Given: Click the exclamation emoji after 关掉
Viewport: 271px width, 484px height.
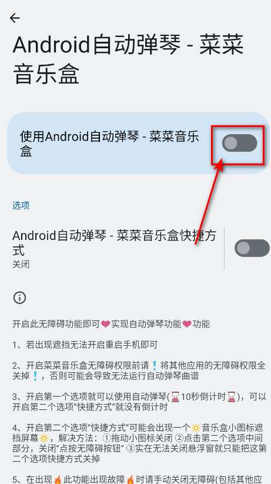Looking at the screenshot, I should point(35,376).
